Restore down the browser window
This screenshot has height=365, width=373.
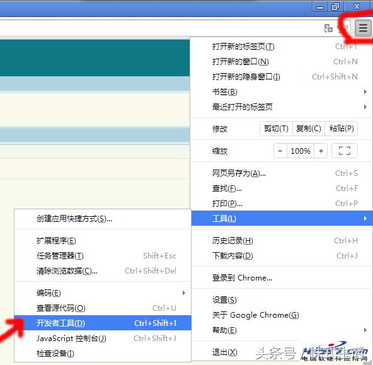click(335, 7)
